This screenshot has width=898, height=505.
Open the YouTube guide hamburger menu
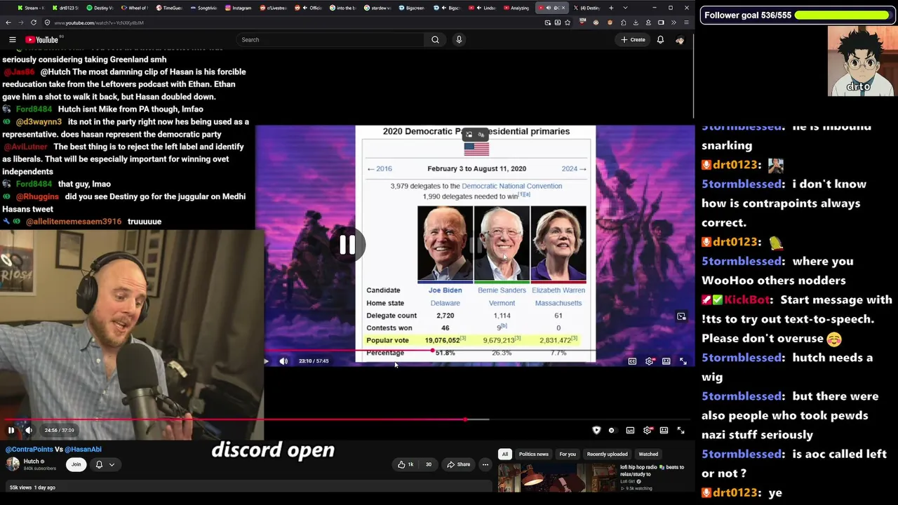[13, 40]
